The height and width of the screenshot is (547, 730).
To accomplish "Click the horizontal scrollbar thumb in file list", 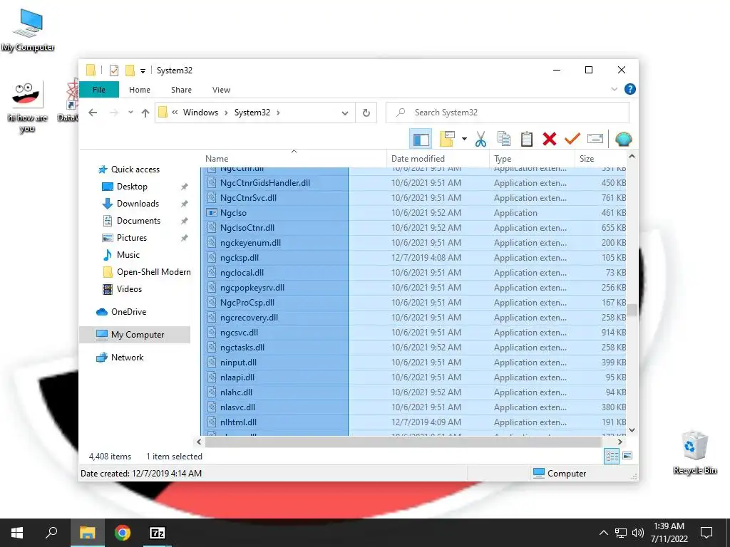I will pos(403,442).
